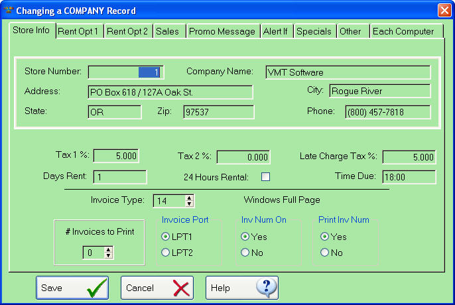Click the Company Name input field
455x305 pixels.
click(348, 72)
